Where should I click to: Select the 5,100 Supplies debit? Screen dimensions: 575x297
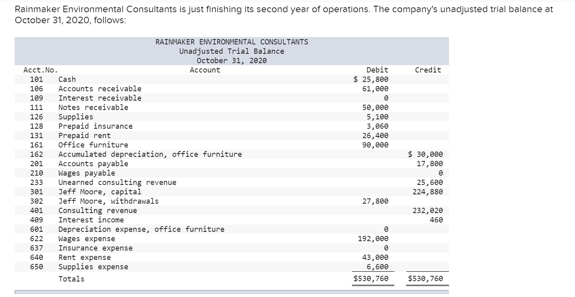377,117
